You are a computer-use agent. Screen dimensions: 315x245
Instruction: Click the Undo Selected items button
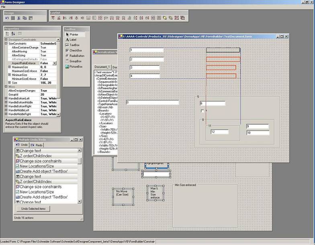33,209
